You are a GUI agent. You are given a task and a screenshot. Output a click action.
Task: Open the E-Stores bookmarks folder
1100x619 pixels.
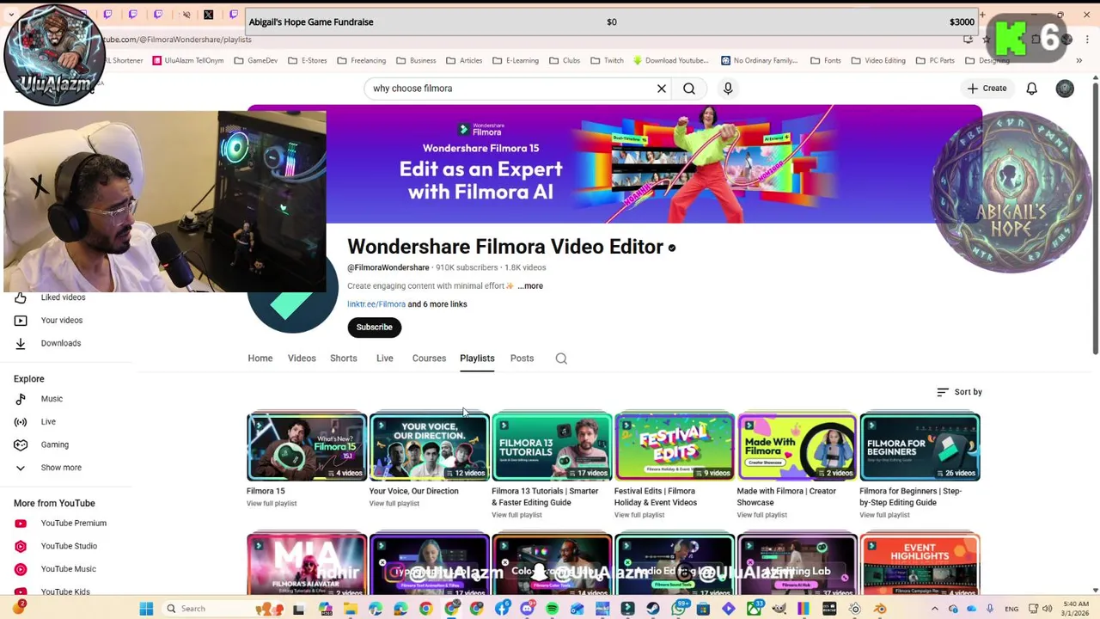[x=308, y=61]
